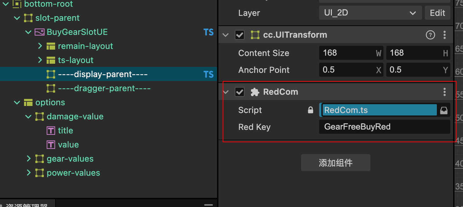This screenshot has width=463, height=207.
Task: Open the Layer UI_2D dropdown
Action: point(370,13)
